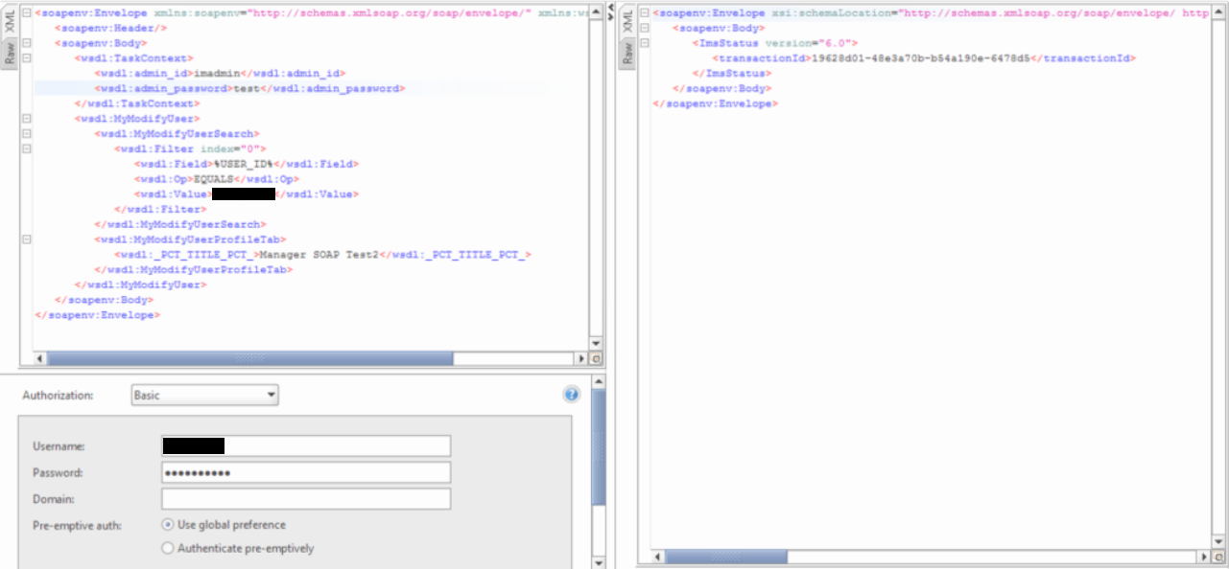The image size is (1229, 569).
Task: Switch request view to Raw tab
Action: pyautogui.click(x=10, y=57)
